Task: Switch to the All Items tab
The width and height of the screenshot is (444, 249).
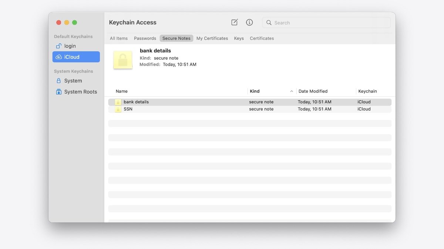Action: [119, 38]
